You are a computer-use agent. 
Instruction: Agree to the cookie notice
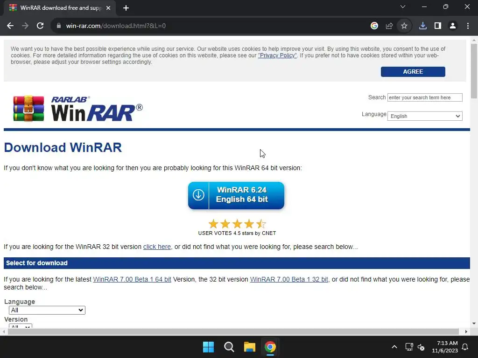[413, 71]
